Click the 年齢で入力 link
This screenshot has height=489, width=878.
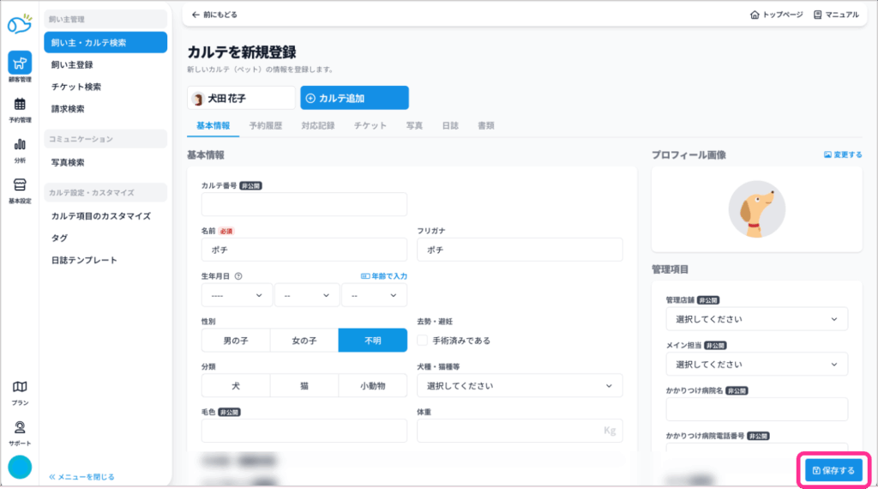click(x=384, y=276)
